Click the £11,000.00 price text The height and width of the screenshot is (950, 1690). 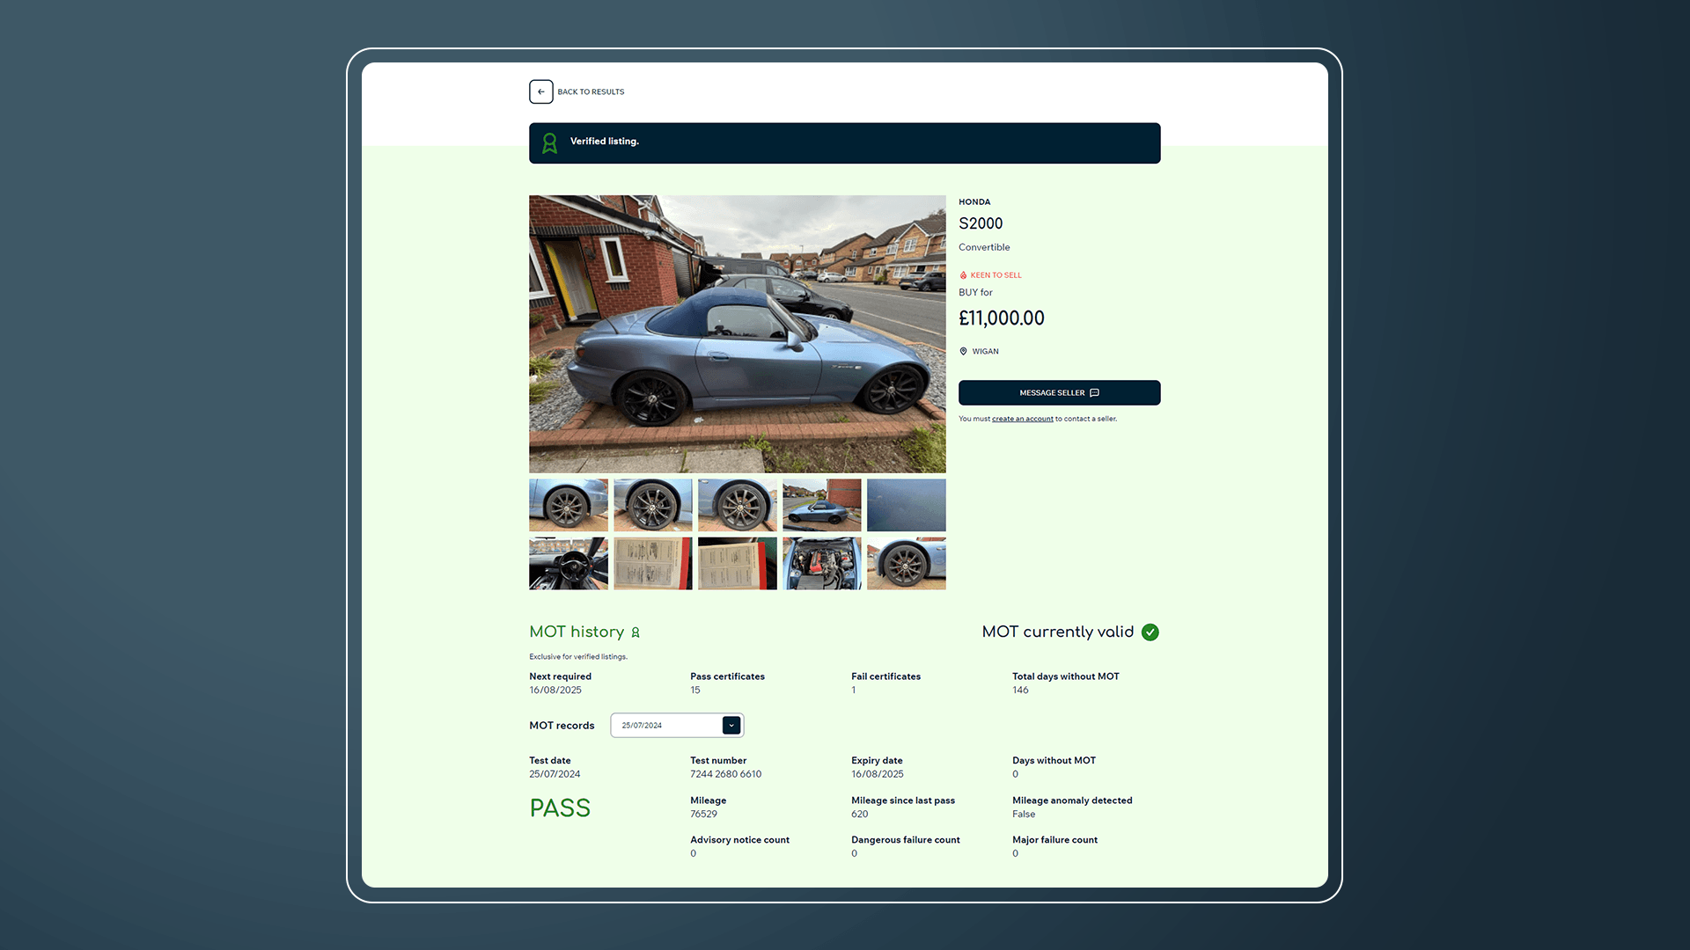click(1002, 318)
